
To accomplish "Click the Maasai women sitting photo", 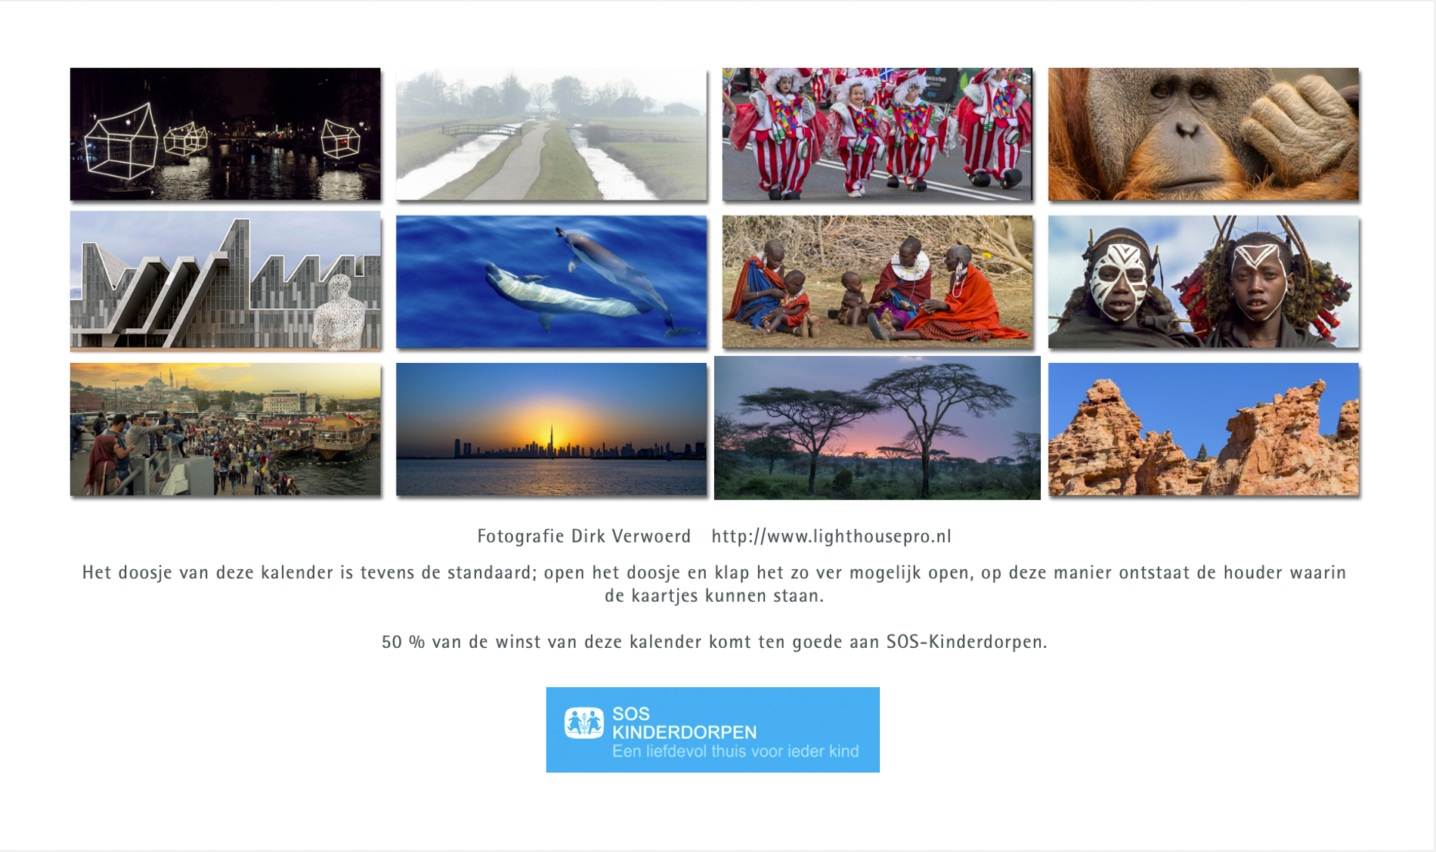I will coord(877,282).
